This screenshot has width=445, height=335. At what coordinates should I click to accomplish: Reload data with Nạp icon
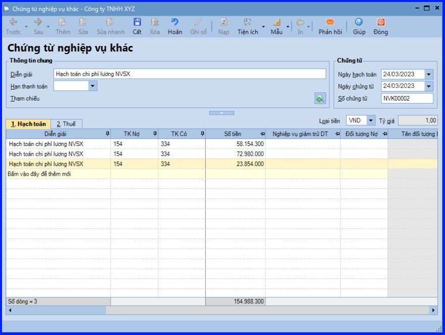coord(224,22)
